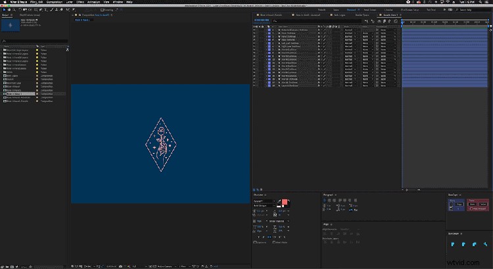Open the Apple menu
This screenshot has width=493, height=269.
[5, 2]
